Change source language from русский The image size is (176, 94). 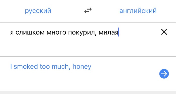coord(38,11)
